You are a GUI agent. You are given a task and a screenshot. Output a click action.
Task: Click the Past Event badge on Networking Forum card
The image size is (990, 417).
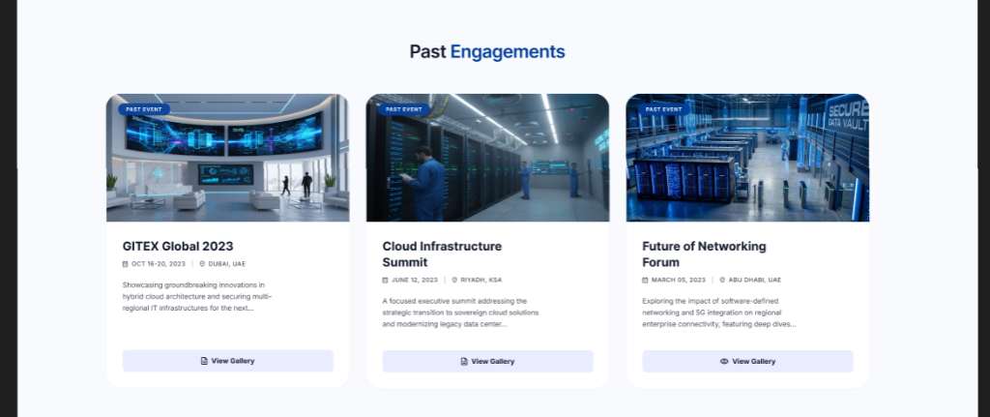[663, 109]
